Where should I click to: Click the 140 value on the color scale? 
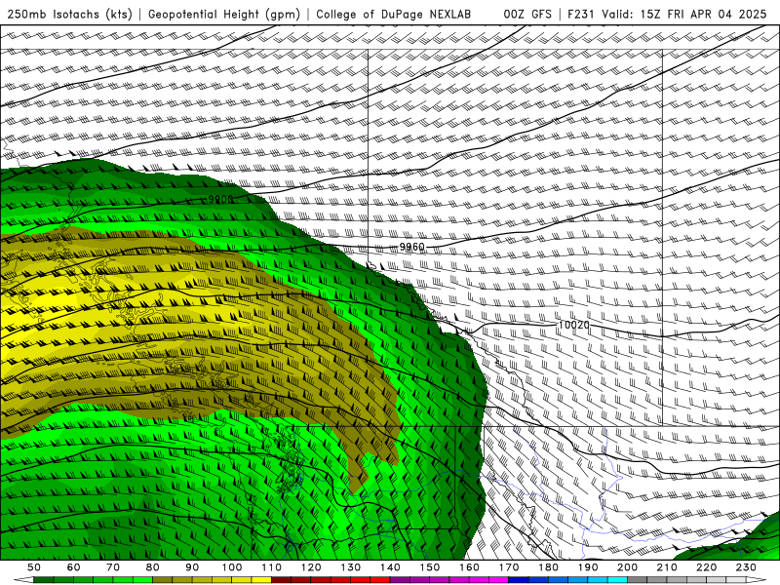pyautogui.click(x=390, y=567)
